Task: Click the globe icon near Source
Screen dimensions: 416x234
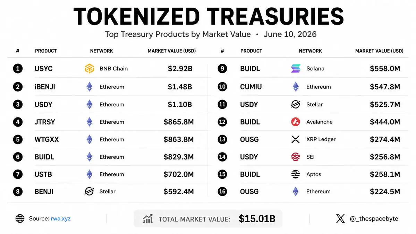Action: [20, 219]
